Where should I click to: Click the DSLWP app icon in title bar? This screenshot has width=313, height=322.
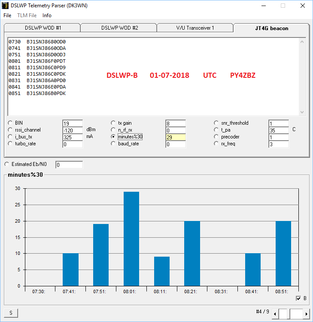tap(5, 6)
